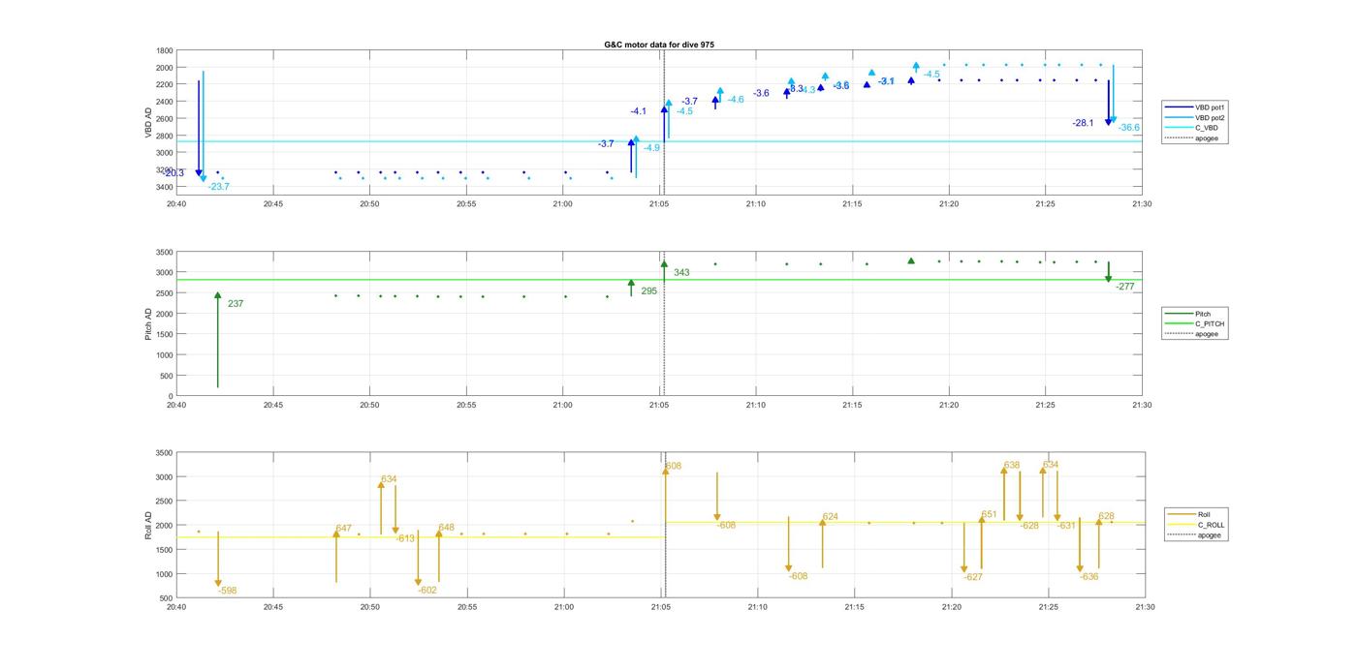Click the '-4.9' VBD data label
Screen dimensions: 1357x671
click(x=651, y=148)
